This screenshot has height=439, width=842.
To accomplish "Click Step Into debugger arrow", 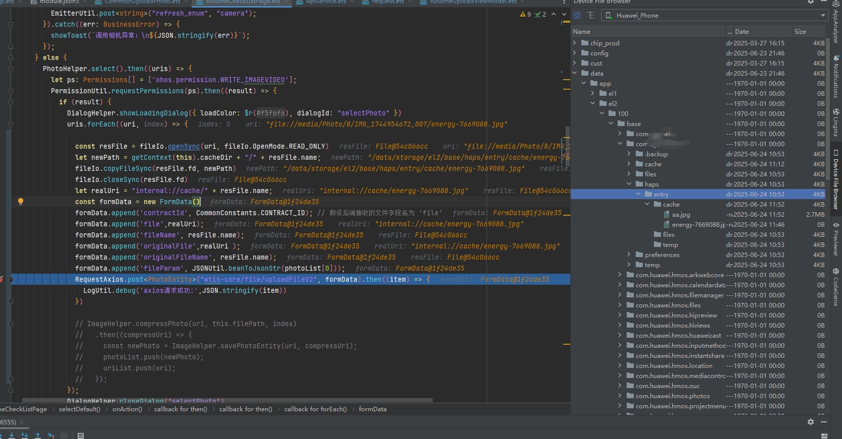I will click(12, 435).
